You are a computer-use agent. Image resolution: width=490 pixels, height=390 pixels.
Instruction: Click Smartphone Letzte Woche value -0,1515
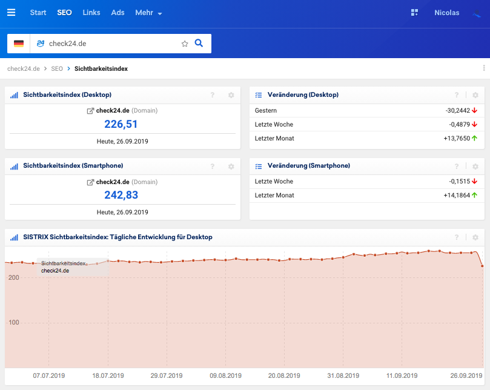pyautogui.click(x=459, y=181)
